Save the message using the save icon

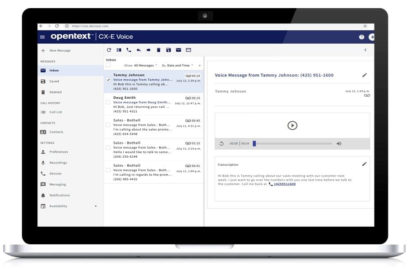coord(168,50)
